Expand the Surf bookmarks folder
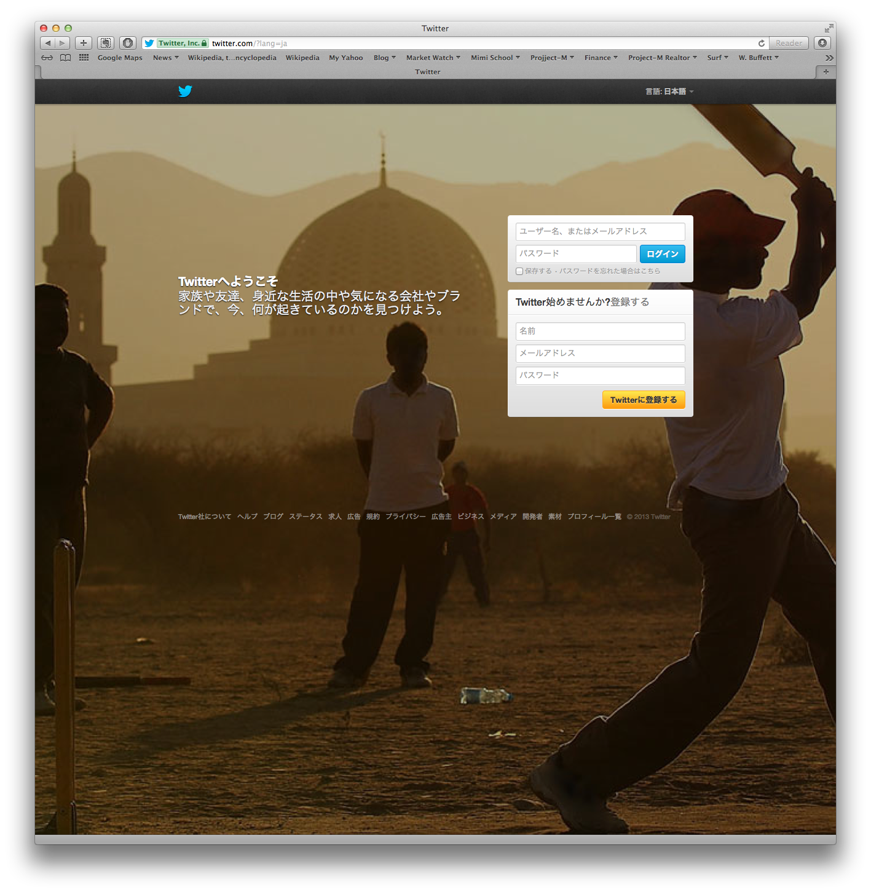The image size is (871, 893). [718, 58]
